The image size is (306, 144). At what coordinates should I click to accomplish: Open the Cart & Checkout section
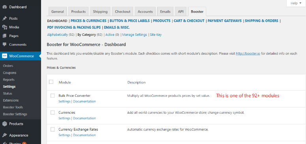189,21
